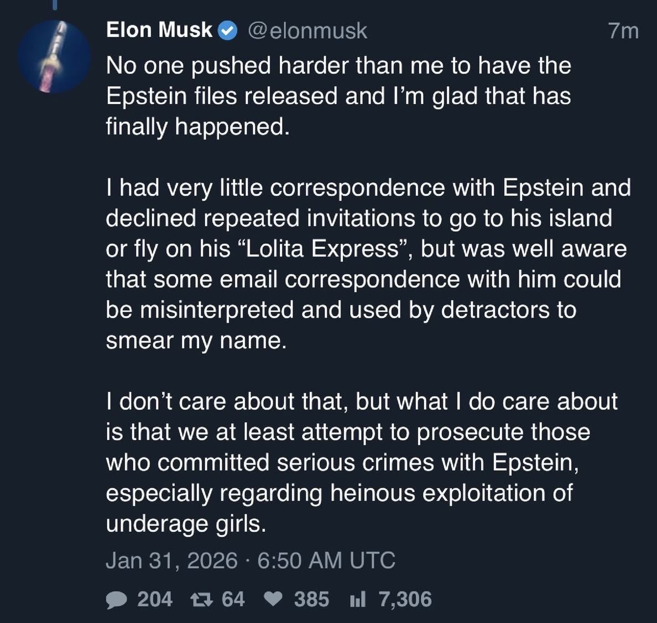Click the 6:50 AM UTC time
This screenshot has width=657, height=623.
click(326, 560)
